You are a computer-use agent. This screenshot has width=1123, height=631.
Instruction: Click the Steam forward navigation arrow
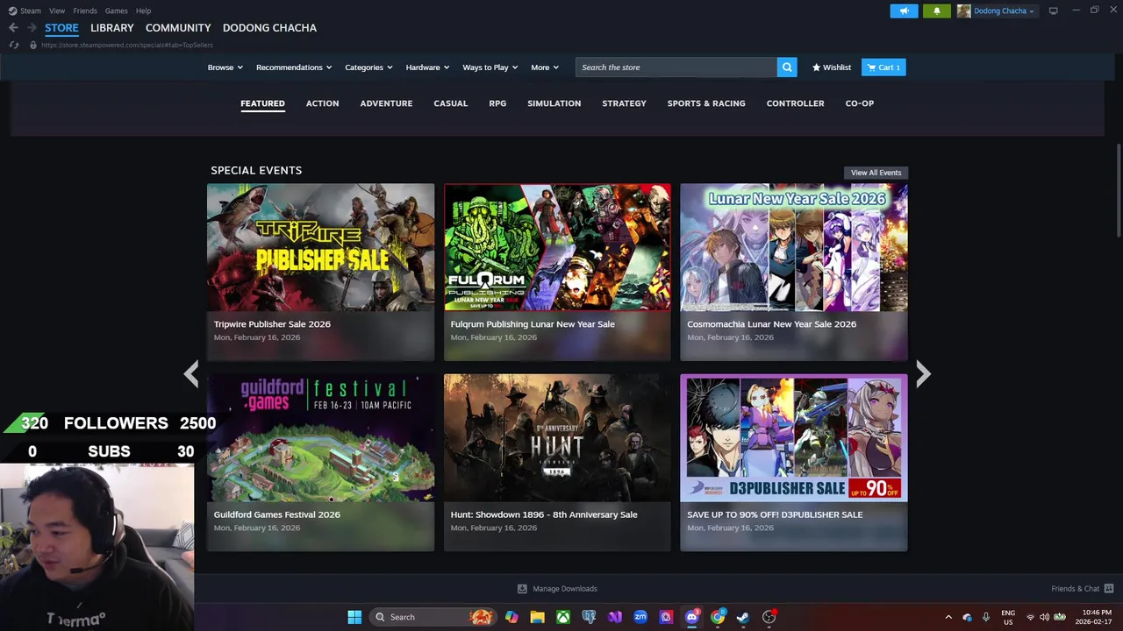(x=32, y=28)
